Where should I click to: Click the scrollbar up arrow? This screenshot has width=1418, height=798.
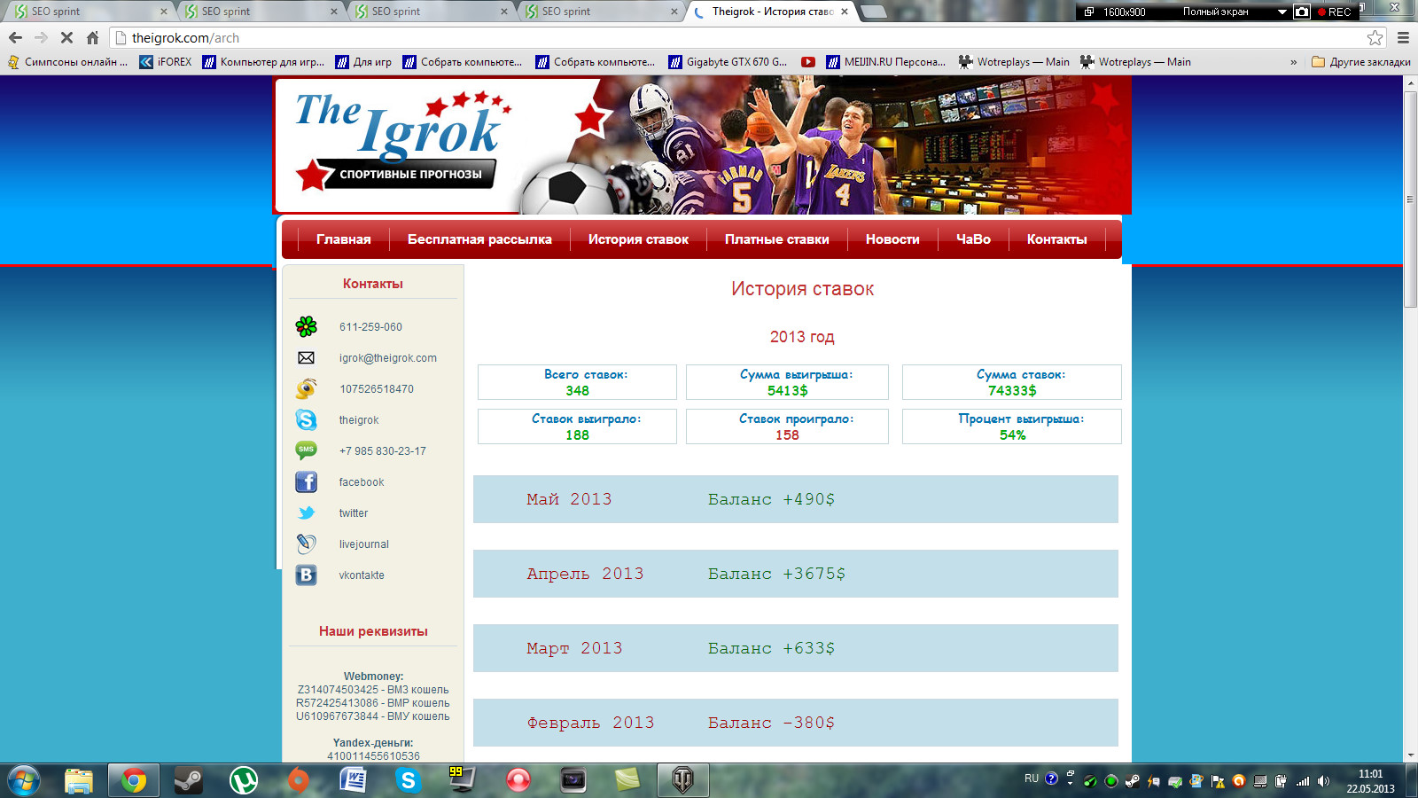pos(1411,82)
